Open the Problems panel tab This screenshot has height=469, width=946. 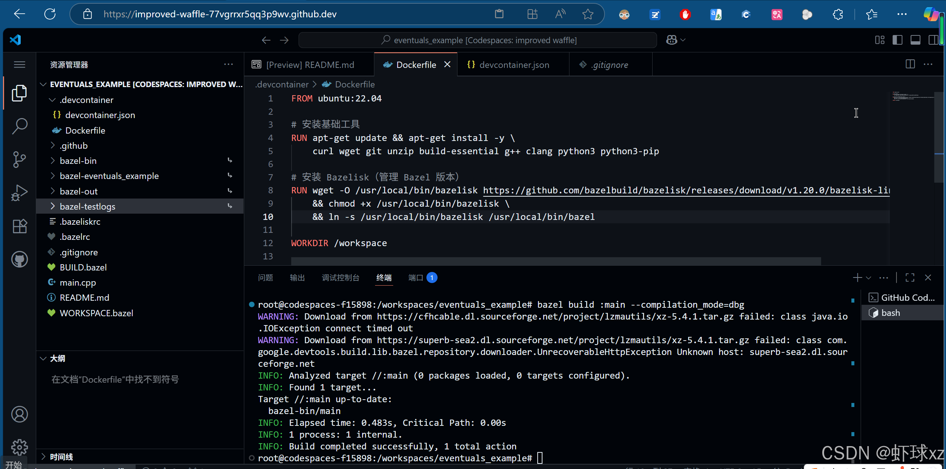pyautogui.click(x=265, y=277)
